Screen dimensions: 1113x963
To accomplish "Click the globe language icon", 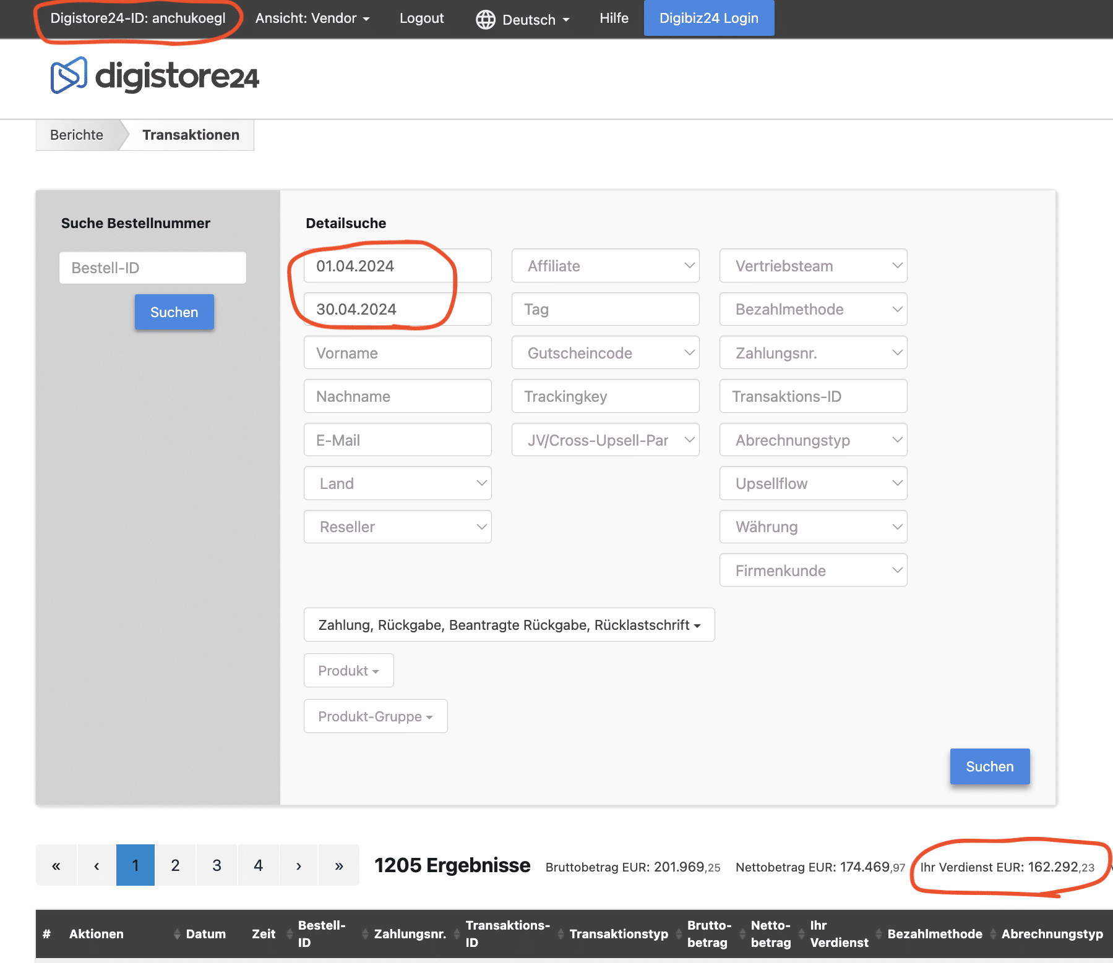I will [486, 19].
